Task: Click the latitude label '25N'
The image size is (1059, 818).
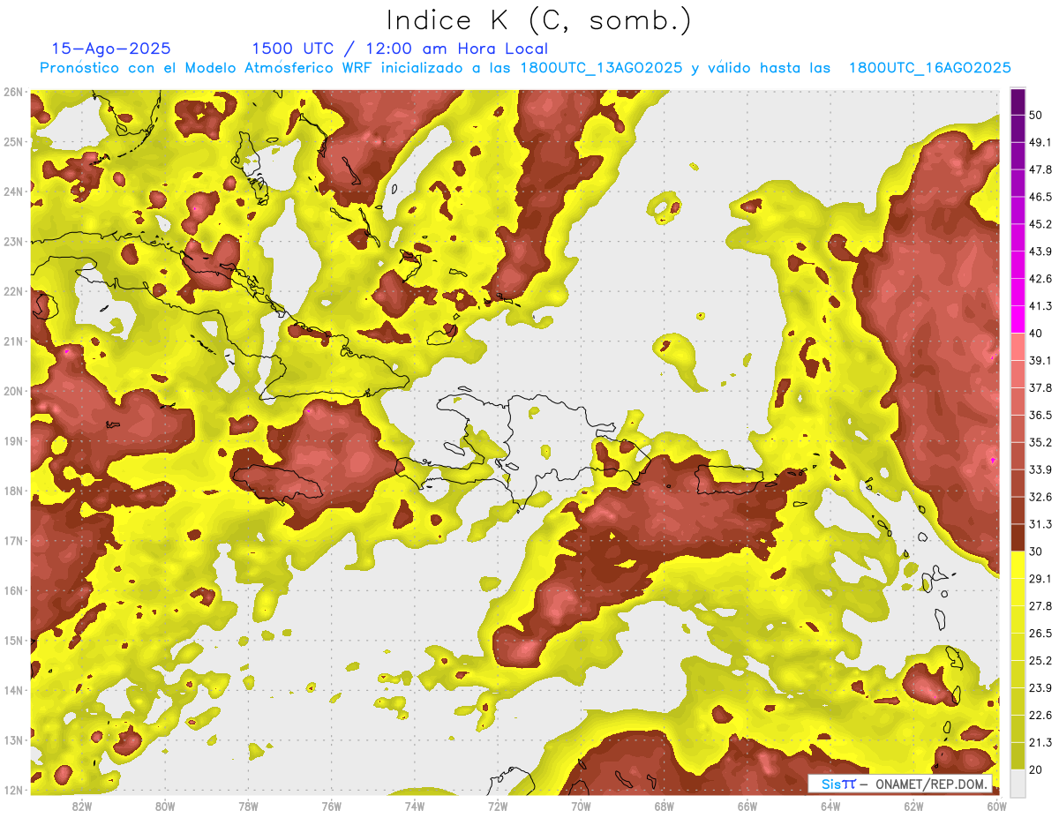Action: pos(13,141)
